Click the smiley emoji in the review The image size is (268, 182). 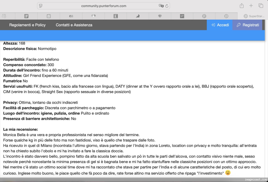228,173
